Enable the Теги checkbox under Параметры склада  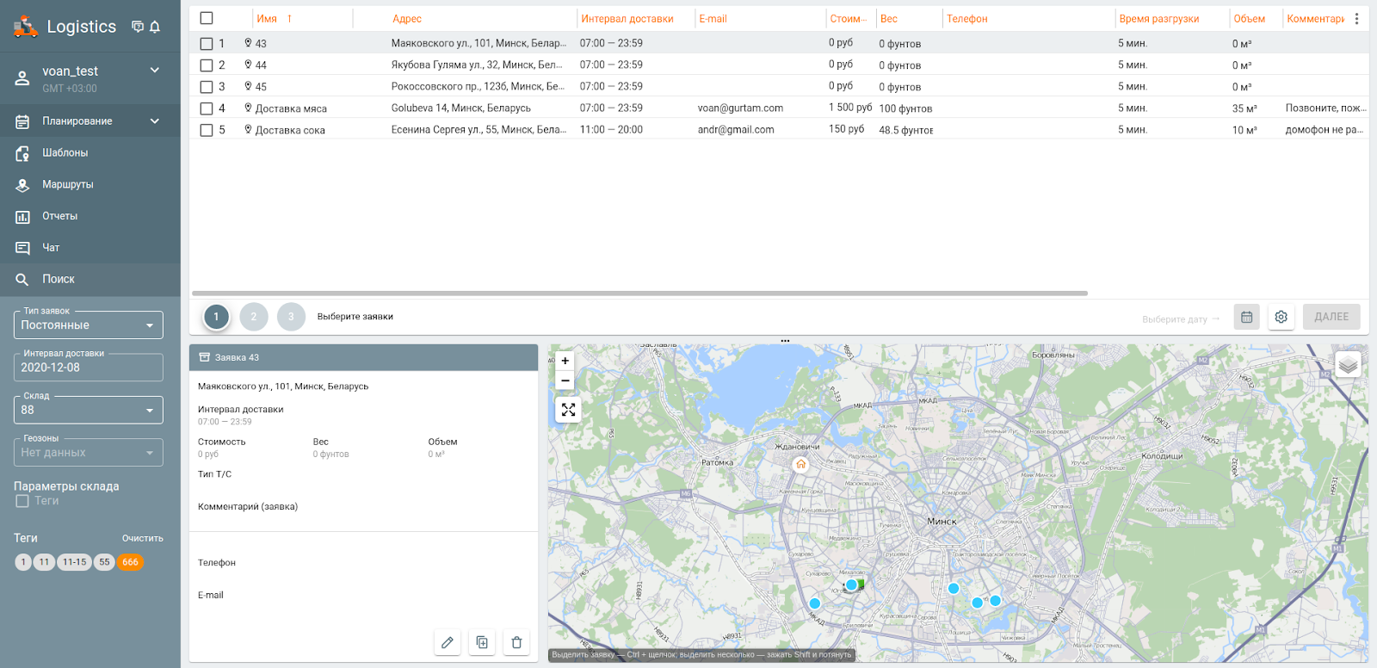(x=22, y=501)
